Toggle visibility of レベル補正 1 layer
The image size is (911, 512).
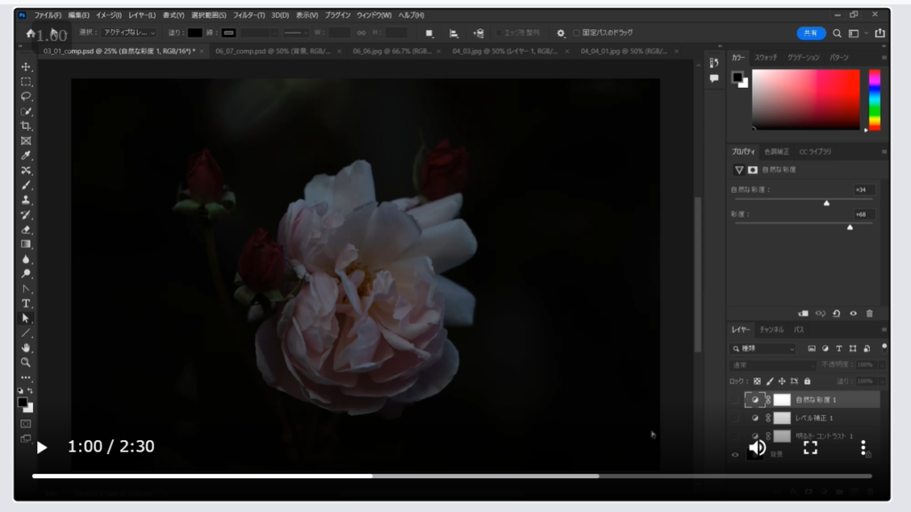[x=735, y=418]
